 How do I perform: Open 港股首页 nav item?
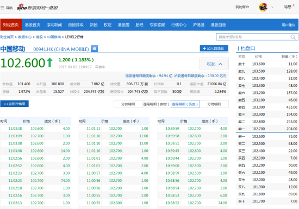[33, 25]
